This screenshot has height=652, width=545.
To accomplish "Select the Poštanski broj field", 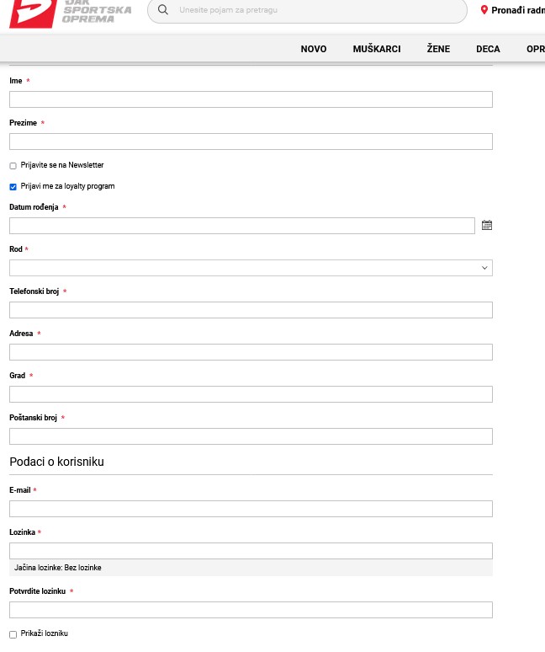I will coord(251,436).
